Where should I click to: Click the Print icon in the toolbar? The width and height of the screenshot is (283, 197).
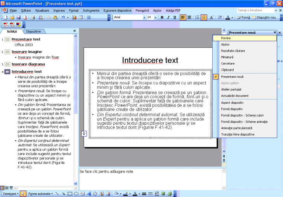coord(33,17)
